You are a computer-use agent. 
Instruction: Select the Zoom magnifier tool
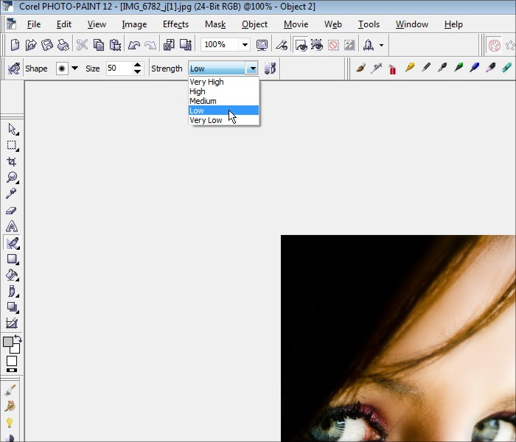tap(12, 178)
